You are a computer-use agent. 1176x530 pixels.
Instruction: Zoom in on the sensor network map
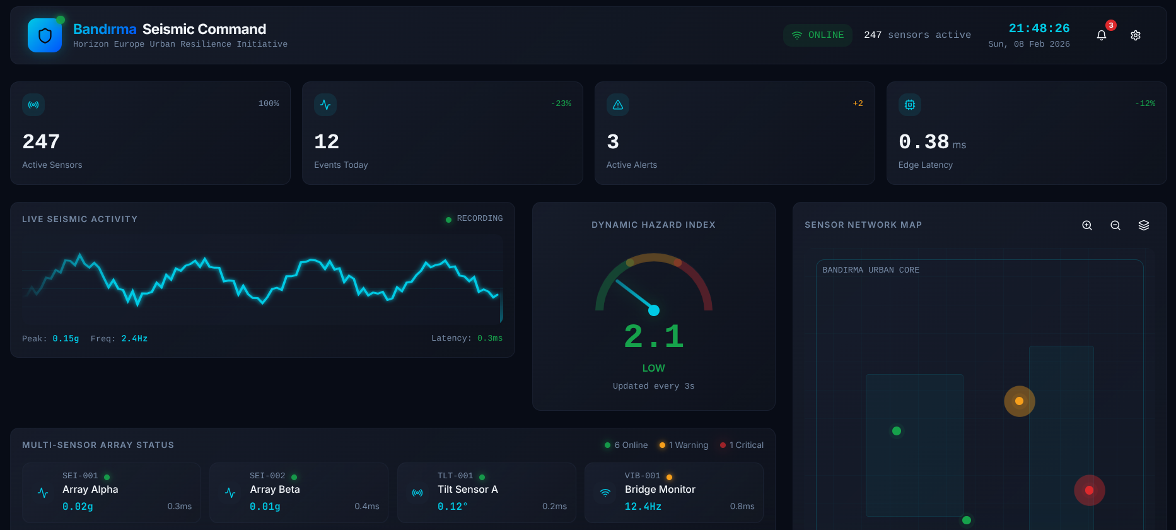pyautogui.click(x=1087, y=225)
